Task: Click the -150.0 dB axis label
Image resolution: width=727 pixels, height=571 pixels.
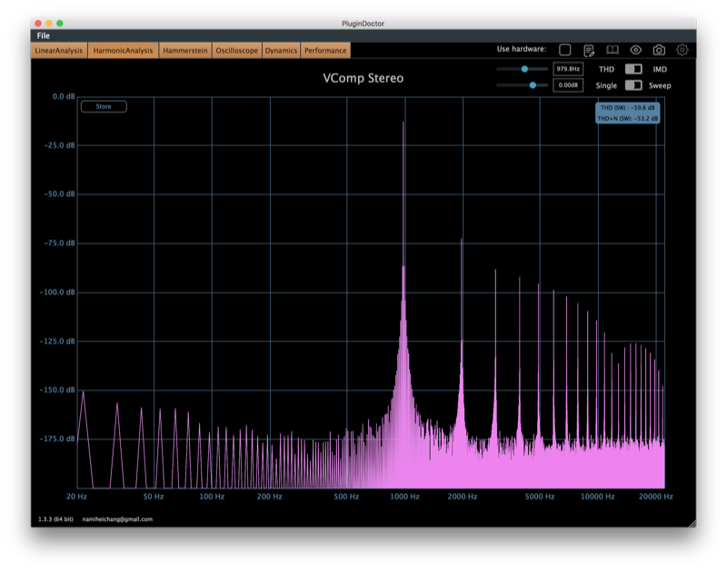Action: (x=57, y=390)
